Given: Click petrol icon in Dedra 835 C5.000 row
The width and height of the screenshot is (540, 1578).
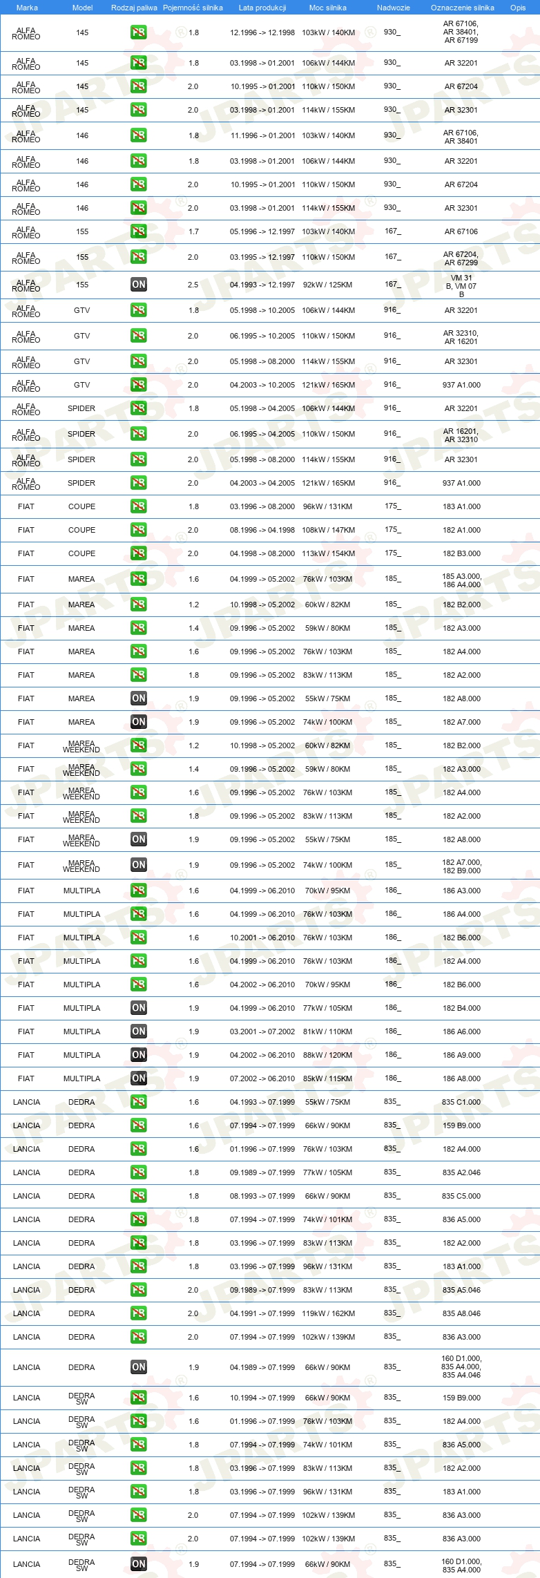Looking at the screenshot, I should (x=139, y=1196).
